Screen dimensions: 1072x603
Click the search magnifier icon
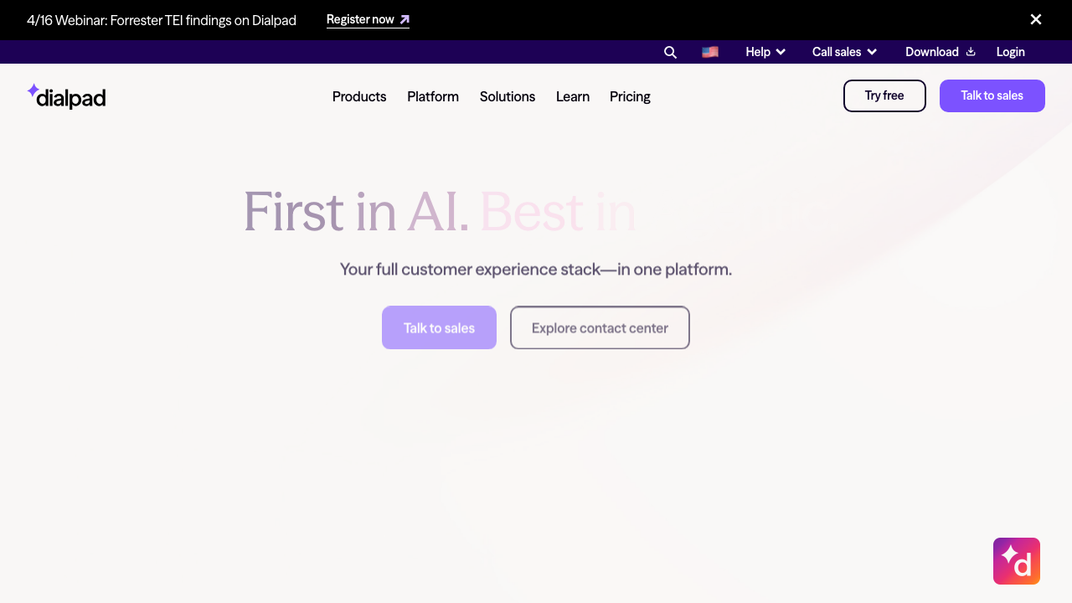[670, 52]
